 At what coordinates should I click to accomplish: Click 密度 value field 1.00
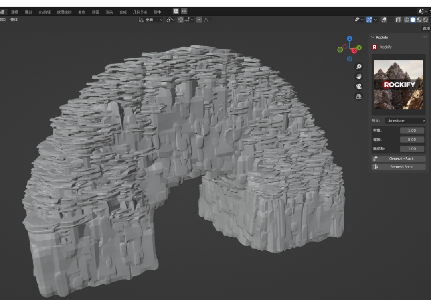click(x=412, y=130)
